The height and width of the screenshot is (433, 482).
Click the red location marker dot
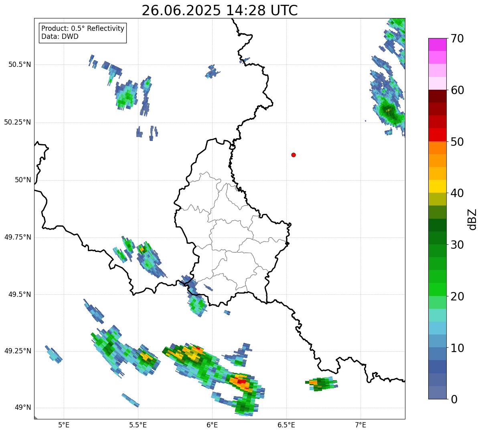click(x=294, y=155)
